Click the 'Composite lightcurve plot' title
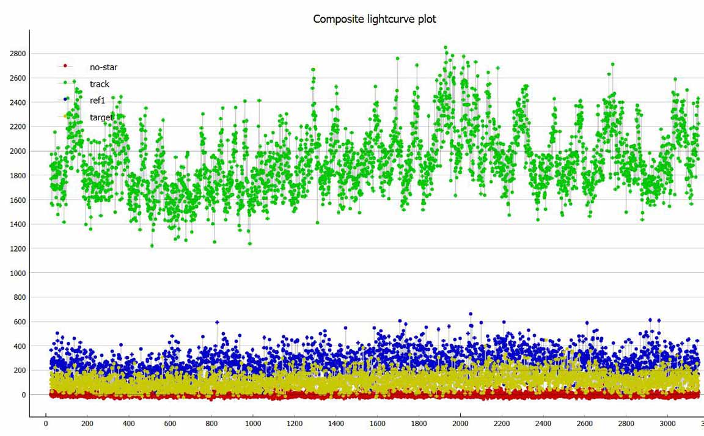704x436 pixels. click(375, 19)
